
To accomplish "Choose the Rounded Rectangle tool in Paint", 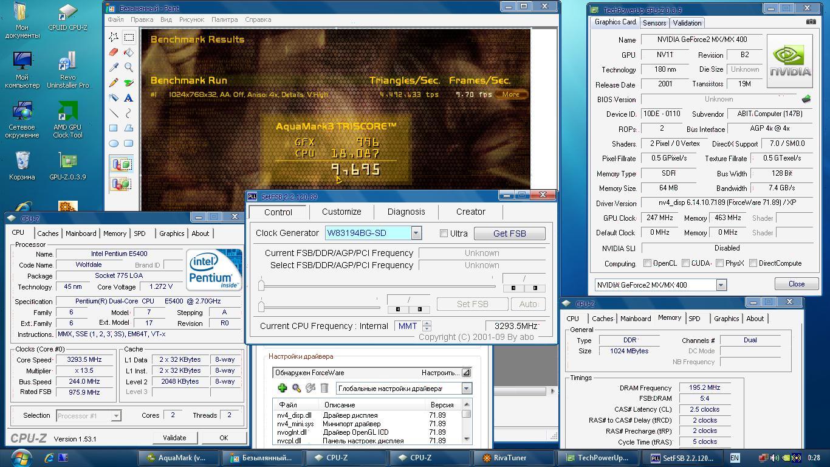I will [x=129, y=144].
